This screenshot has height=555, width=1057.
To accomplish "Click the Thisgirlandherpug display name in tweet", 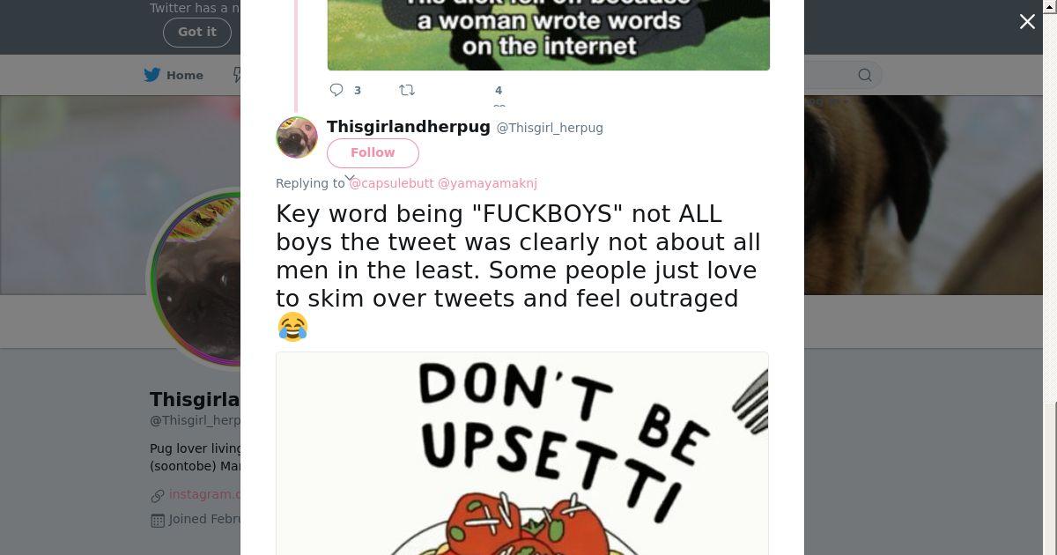I will (x=409, y=126).
